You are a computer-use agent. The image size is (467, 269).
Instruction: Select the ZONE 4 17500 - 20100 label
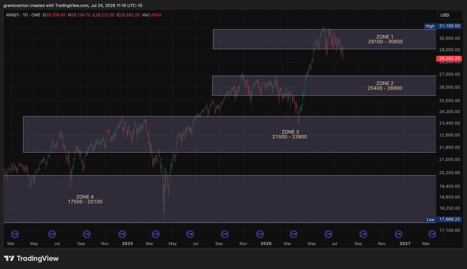pos(85,199)
